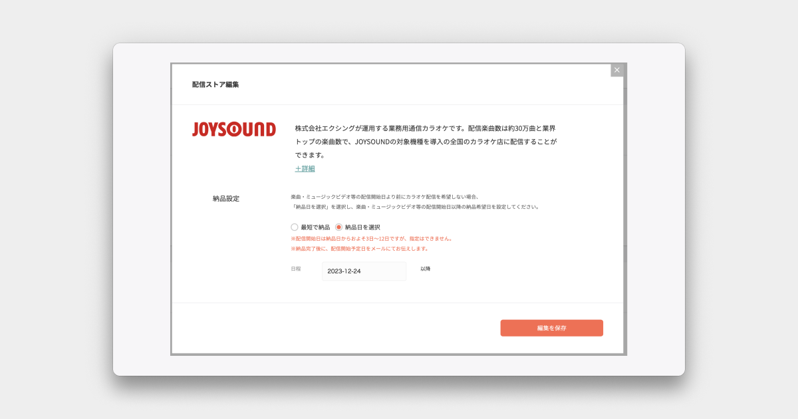Select the 最短で納品 radio button
798x419 pixels.
(x=295, y=227)
